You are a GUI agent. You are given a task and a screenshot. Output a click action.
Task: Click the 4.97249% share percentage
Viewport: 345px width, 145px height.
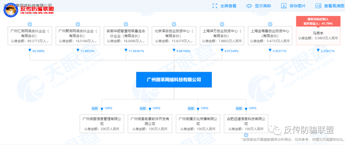coord(232,51)
